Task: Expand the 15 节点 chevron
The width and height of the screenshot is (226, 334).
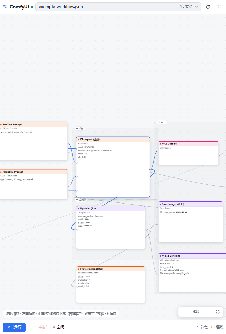Action: (x=197, y=7)
